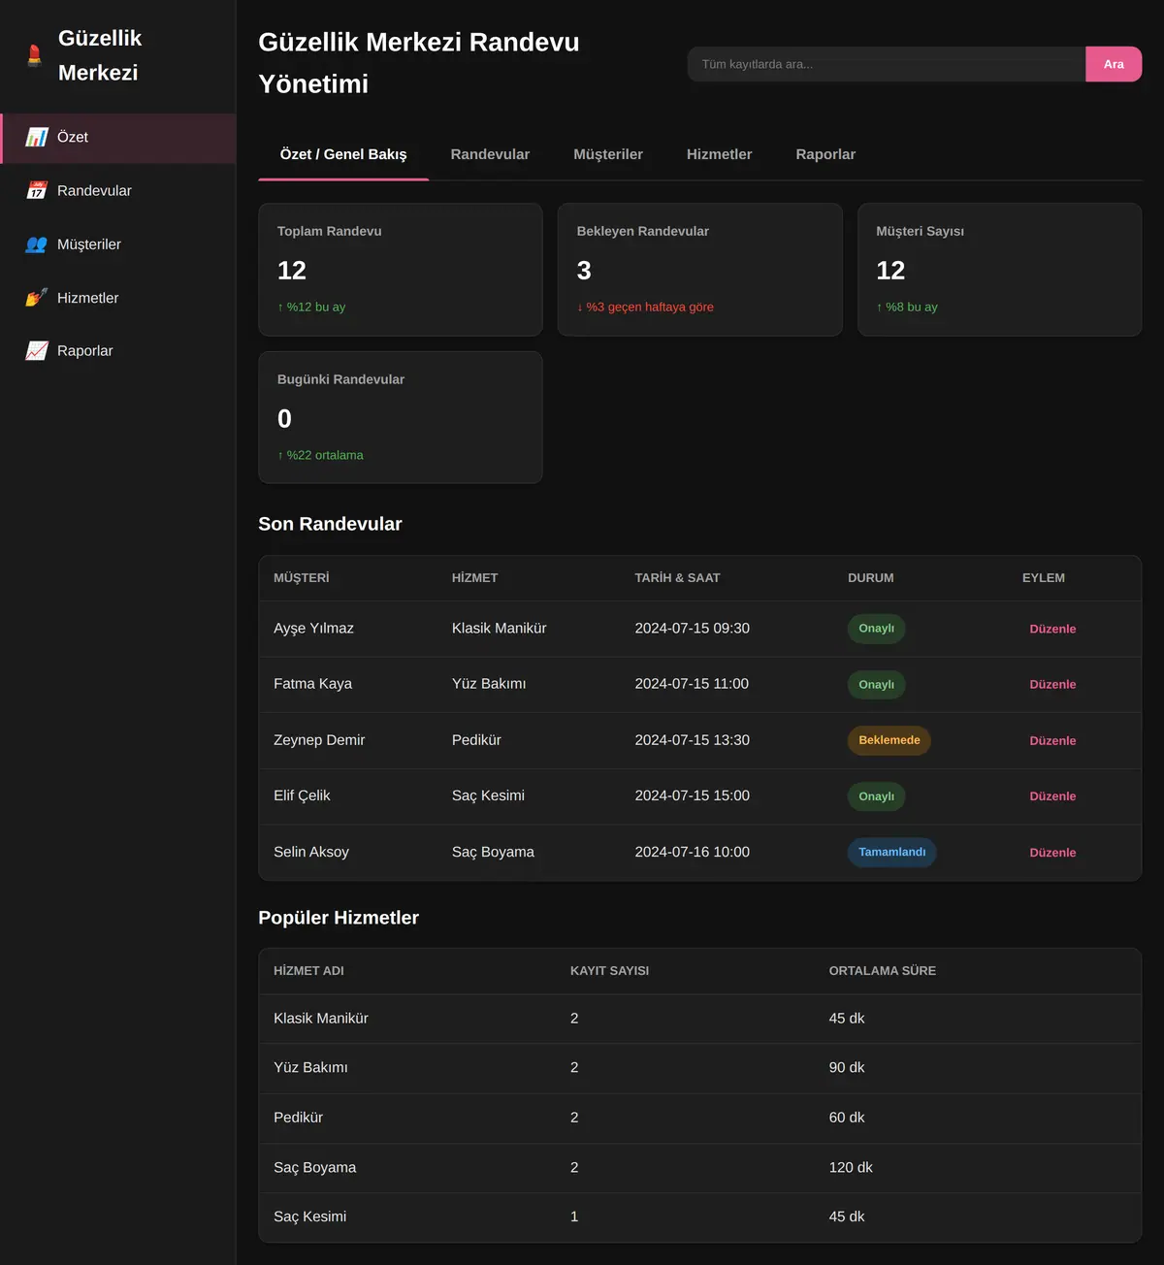Click the DURUM column header
The width and height of the screenshot is (1164, 1265).
pos(871,578)
